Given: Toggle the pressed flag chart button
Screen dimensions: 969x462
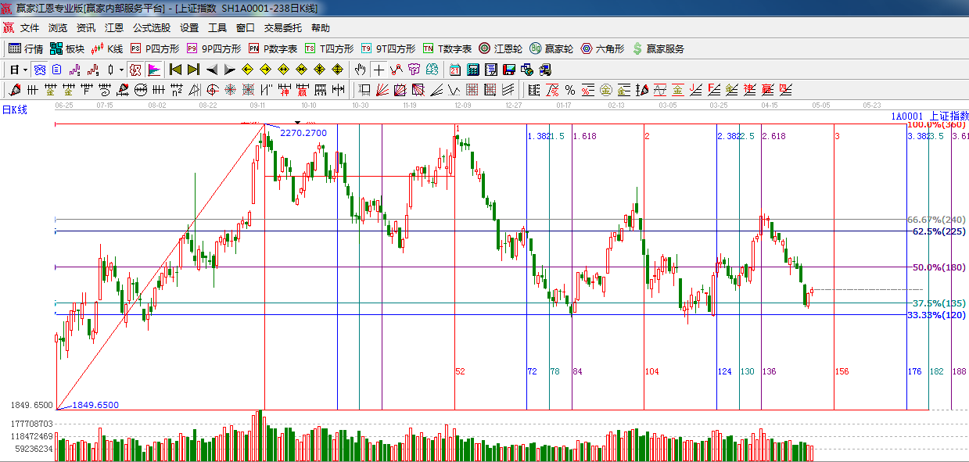Looking at the screenshot, I should pos(154,70).
